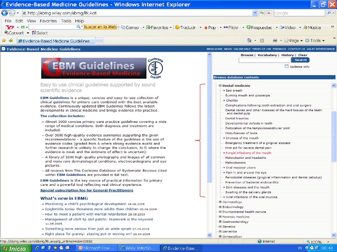Click the Clear link
Image resolution: width=337 pixels, height=252 pixels.
[x=303, y=55]
